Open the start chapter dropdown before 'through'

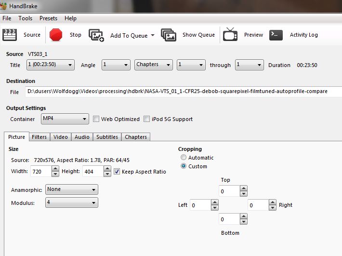191,65
